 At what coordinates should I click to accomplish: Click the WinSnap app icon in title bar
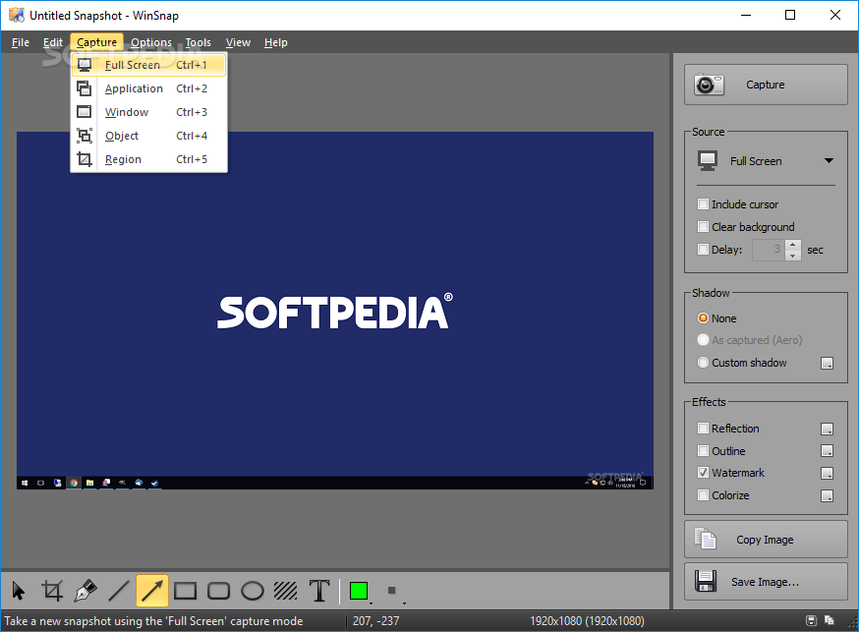tap(17, 15)
